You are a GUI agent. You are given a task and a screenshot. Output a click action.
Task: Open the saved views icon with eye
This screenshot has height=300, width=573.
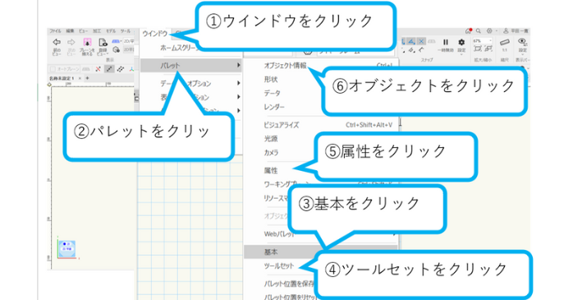[x=103, y=43]
